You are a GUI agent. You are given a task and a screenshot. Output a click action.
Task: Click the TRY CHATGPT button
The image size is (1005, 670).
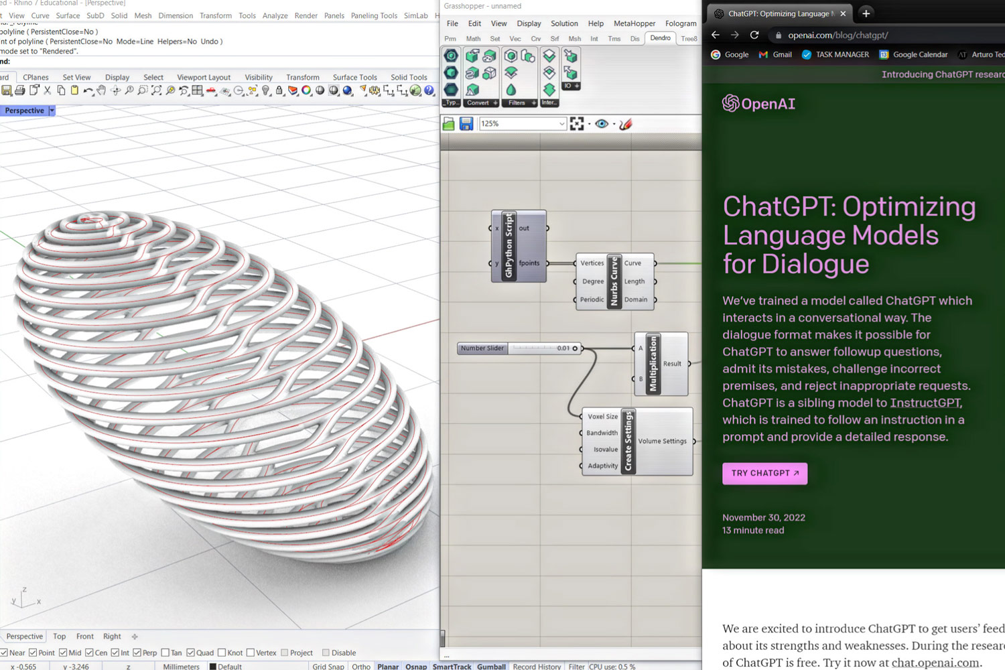pyautogui.click(x=764, y=473)
